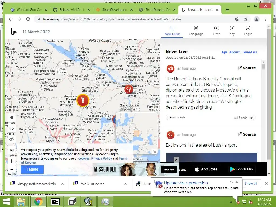Viewport: 276px width, 207px height.
Task: Click the About link
Action: click(234, 52)
